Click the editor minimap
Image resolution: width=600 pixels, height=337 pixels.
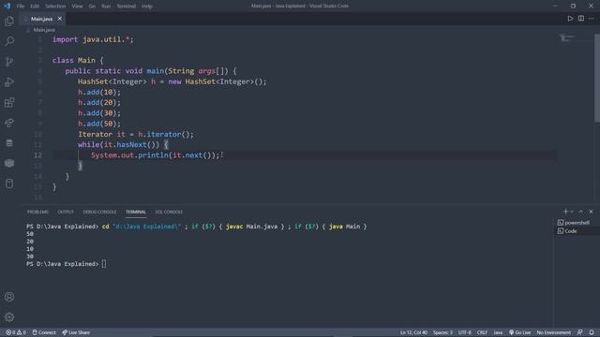[x=567, y=37]
